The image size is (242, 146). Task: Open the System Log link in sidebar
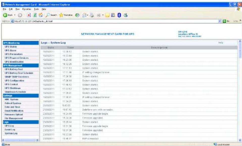(x=11, y=133)
